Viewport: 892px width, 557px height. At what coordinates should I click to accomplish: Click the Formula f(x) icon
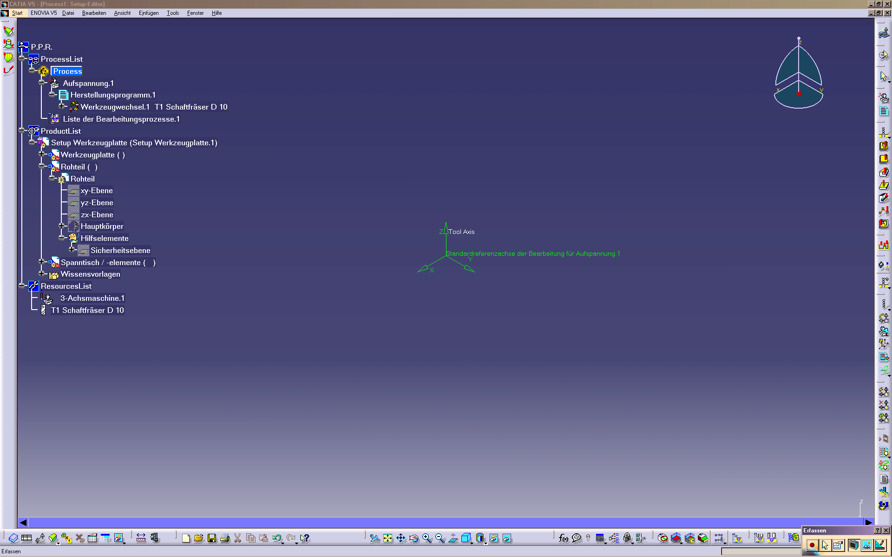point(563,538)
